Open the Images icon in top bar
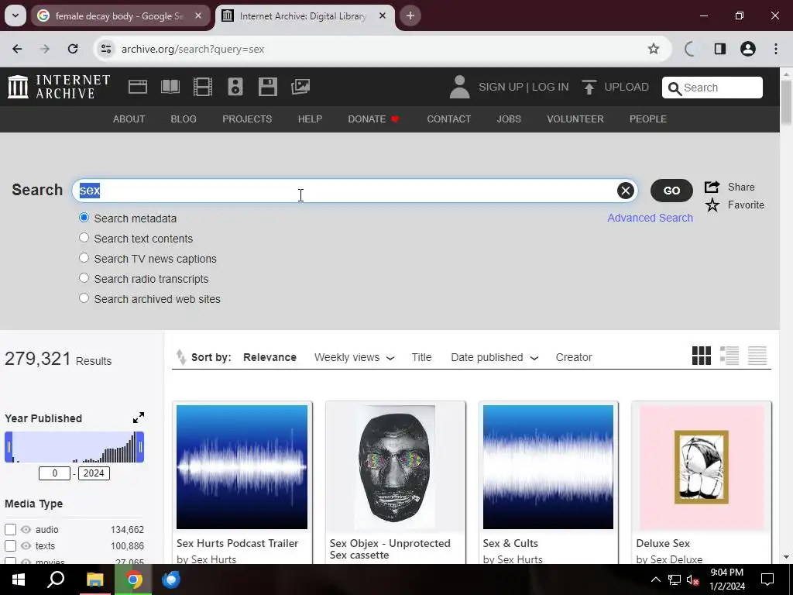This screenshot has width=793, height=595. (300, 87)
